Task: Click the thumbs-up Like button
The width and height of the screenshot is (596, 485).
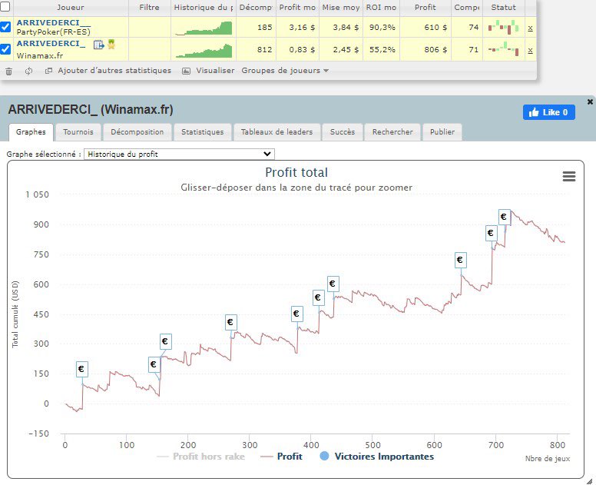Action: pyautogui.click(x=548, y=112)
